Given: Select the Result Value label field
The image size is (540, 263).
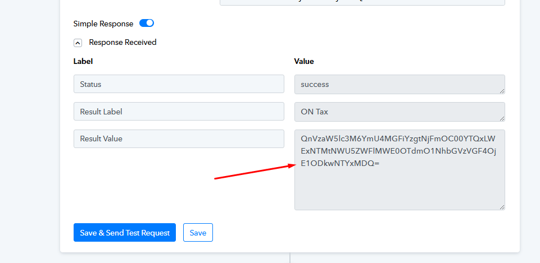Looking at the screenshot, I should (x=179, y=139).
